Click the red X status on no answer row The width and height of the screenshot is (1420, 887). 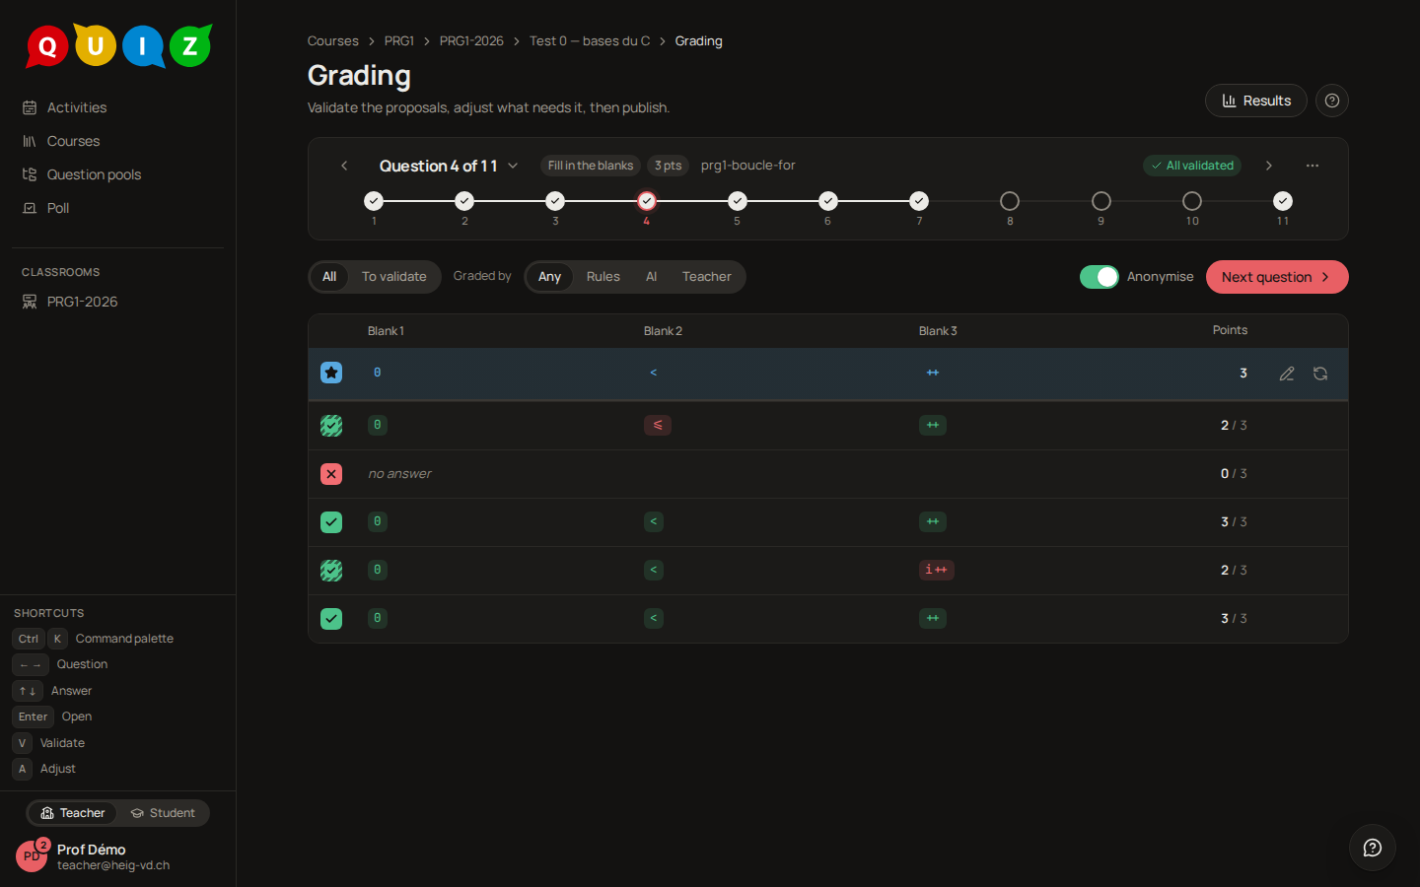(x=331, y=474)
